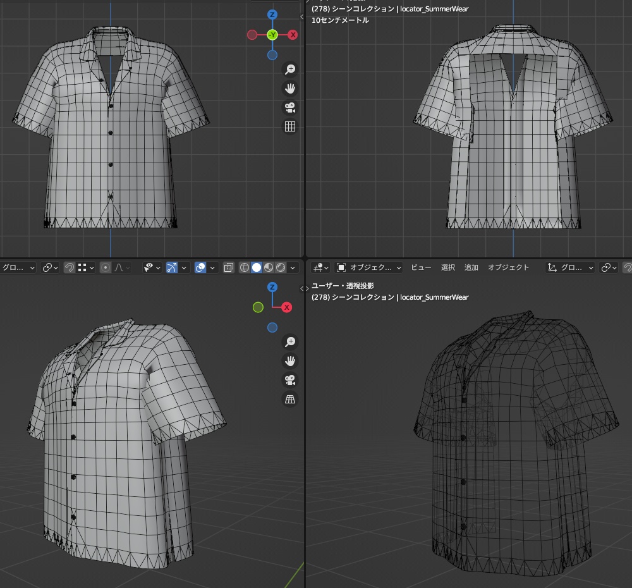Click the pan hand icon in top-left viewport
632x588 pixels.
click(x=290, y=89)
